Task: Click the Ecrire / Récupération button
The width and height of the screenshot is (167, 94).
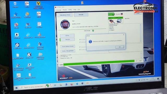Action: tap(68, 51)
